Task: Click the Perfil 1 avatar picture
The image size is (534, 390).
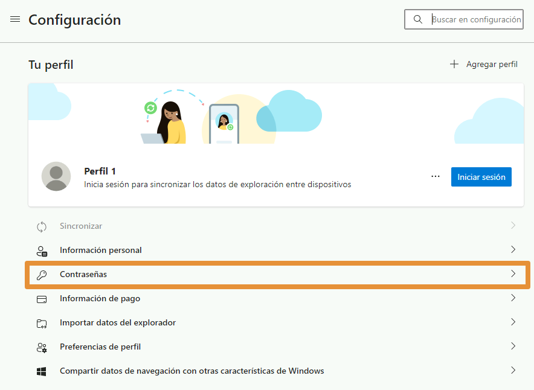Action: (x=56, y=176)
